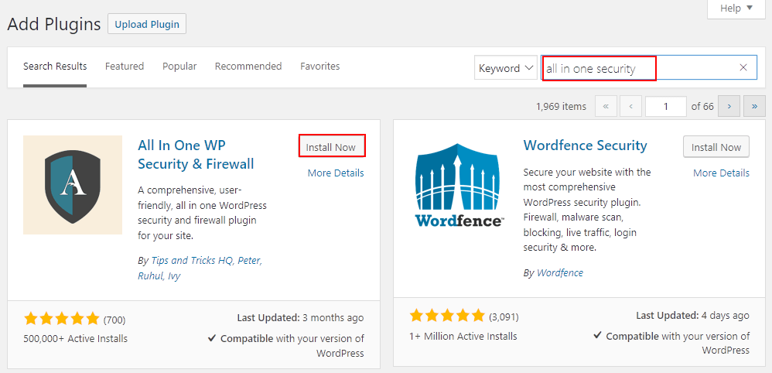Select the "1,969 items" count text
This screenshot has height=373, width=772.
(562, 107)
